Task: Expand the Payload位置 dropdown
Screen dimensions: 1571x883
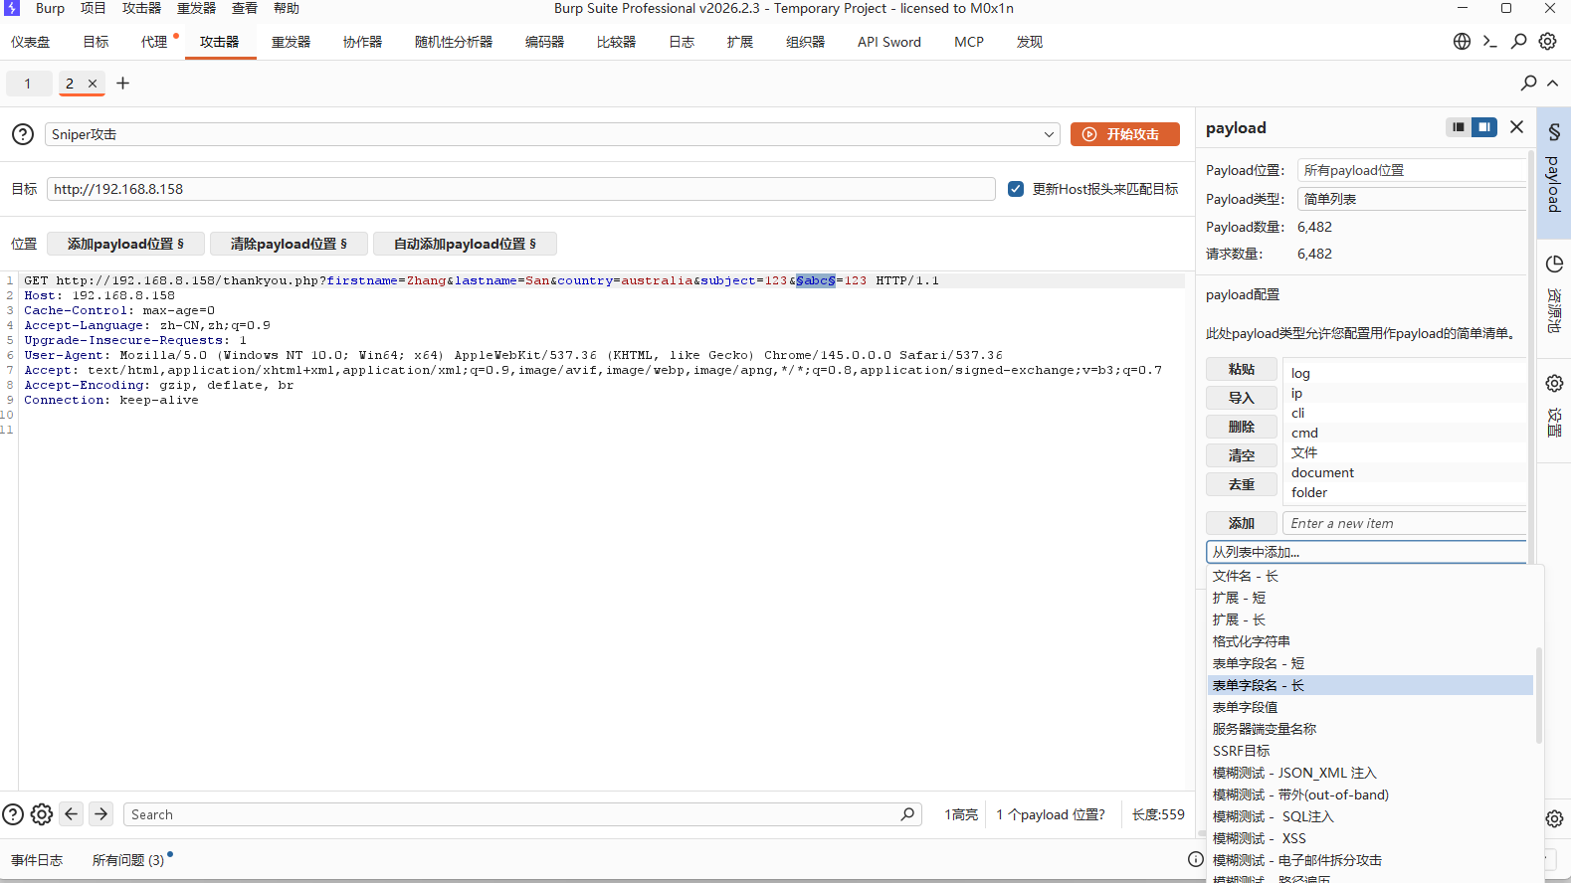Action: 1411,170
